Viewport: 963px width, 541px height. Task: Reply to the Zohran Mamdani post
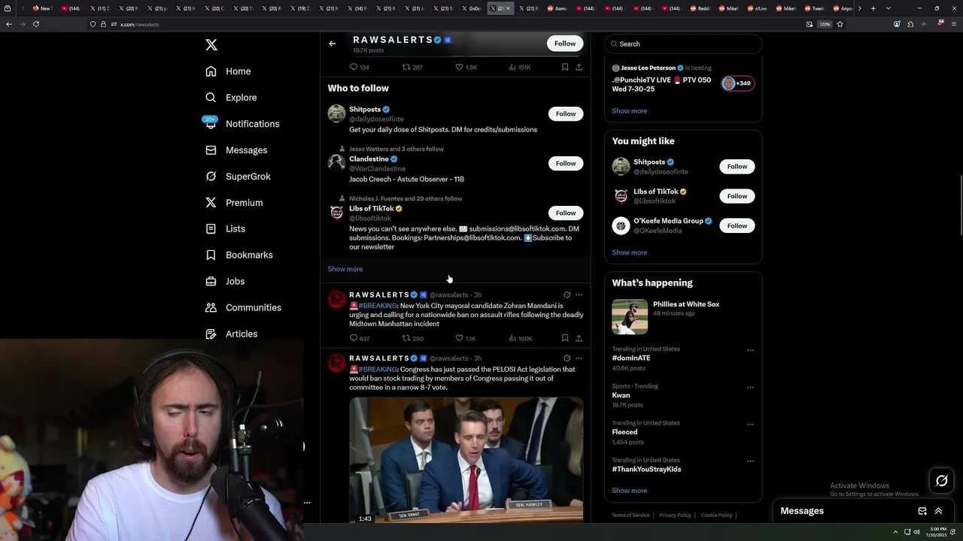click(x=354, y=338)
